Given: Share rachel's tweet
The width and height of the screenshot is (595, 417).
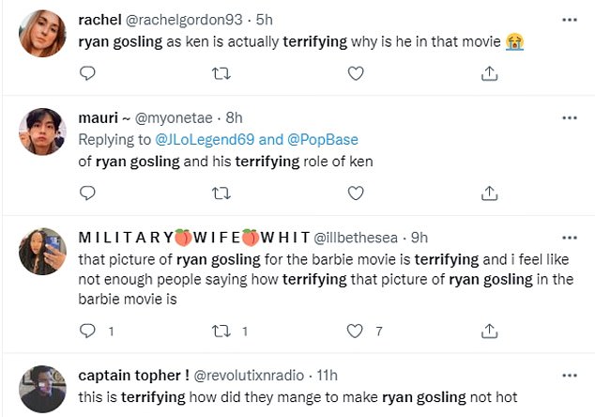Looking at the screenshot, I should 488,73.
